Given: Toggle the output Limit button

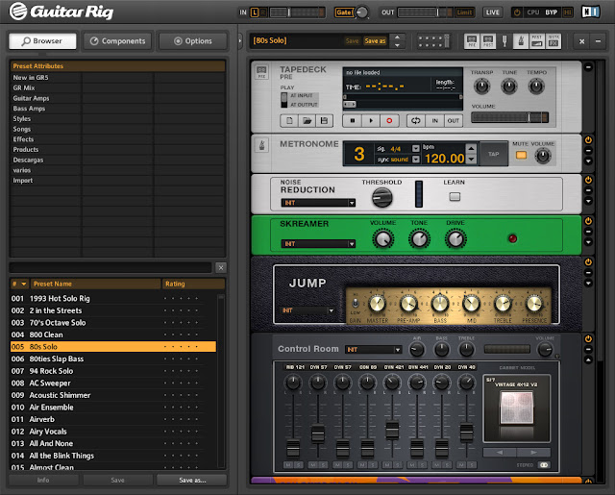Looking at the screenshot, I should tap(464, 12).
